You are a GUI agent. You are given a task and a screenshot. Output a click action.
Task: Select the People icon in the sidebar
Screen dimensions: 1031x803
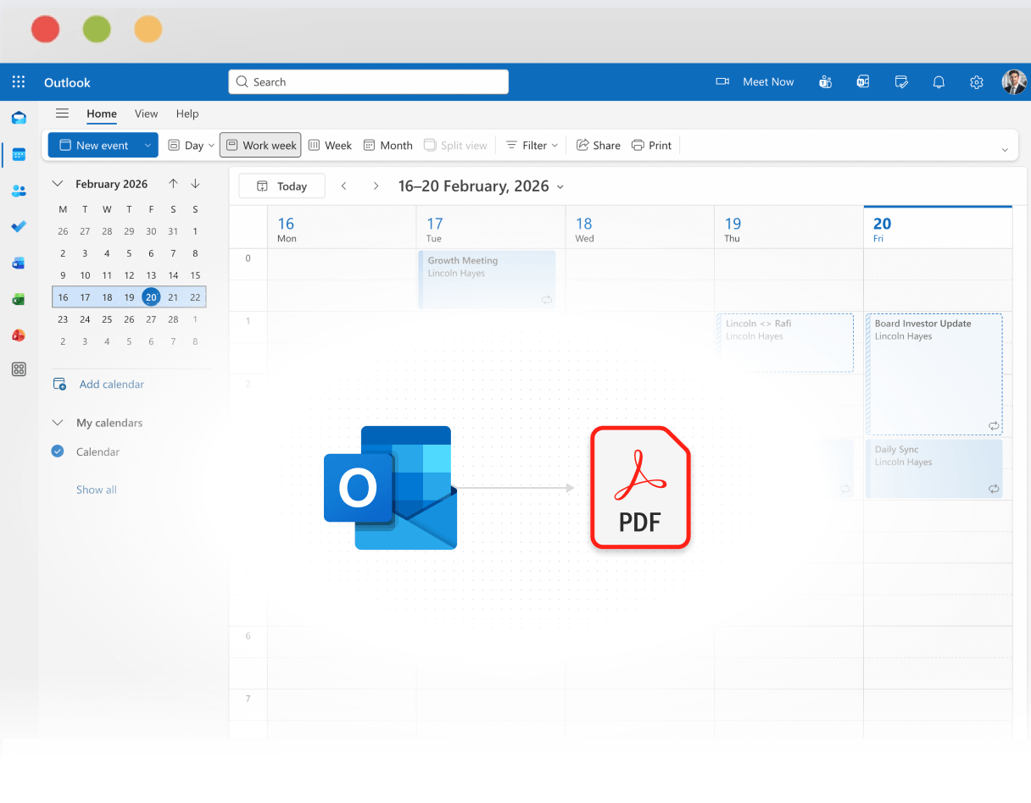click(19, 191)
